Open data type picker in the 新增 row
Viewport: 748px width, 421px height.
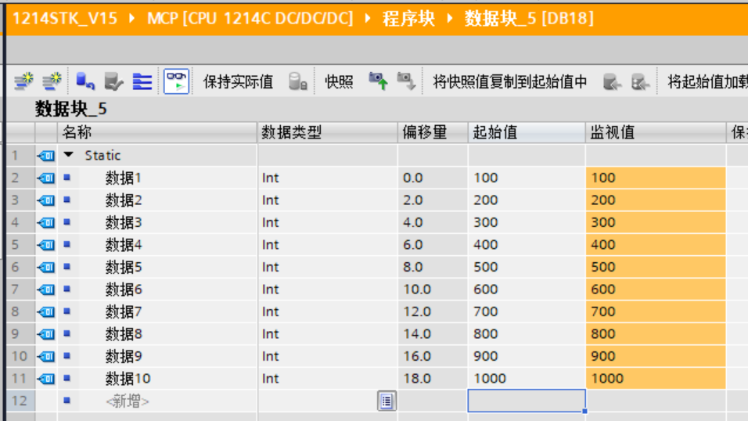[x=387, y=401]
